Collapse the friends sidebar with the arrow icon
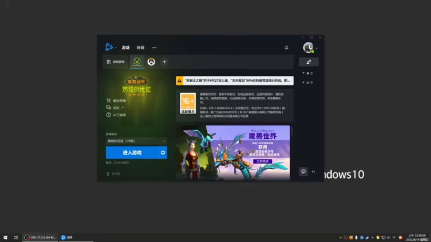This screenshot has width=431, height=242. 314,172
